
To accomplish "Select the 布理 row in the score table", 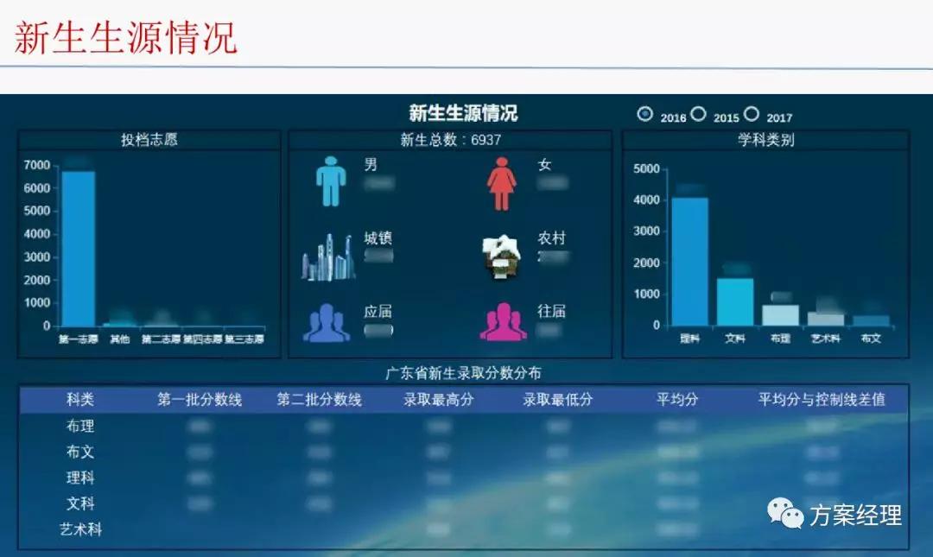I will coord(464,426).
